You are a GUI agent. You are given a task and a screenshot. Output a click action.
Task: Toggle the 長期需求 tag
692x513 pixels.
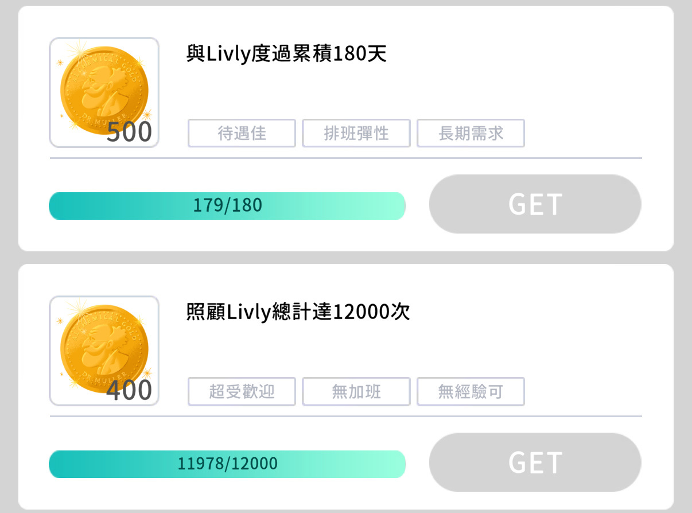click(471, 133)
